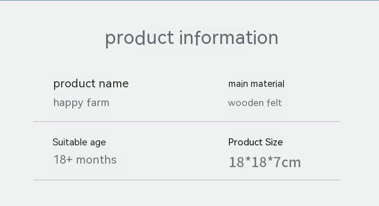The height and width of the screenshot is (206, 379).
Task: Select the "main material" label
Action: pyautogui.click(x=256, y=84)
